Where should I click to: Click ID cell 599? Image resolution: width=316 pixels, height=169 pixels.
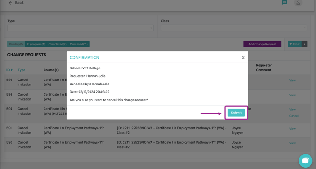(x=9, y=80)
